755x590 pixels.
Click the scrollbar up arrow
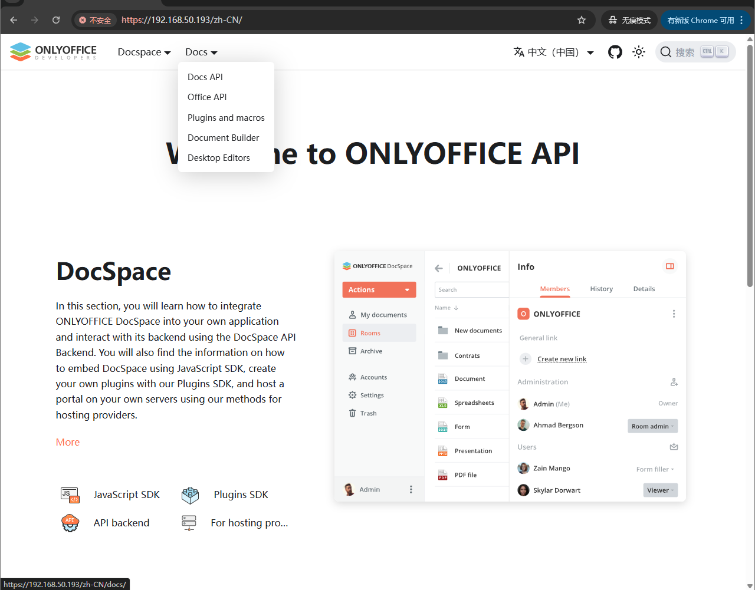click(x=750, y=39)
